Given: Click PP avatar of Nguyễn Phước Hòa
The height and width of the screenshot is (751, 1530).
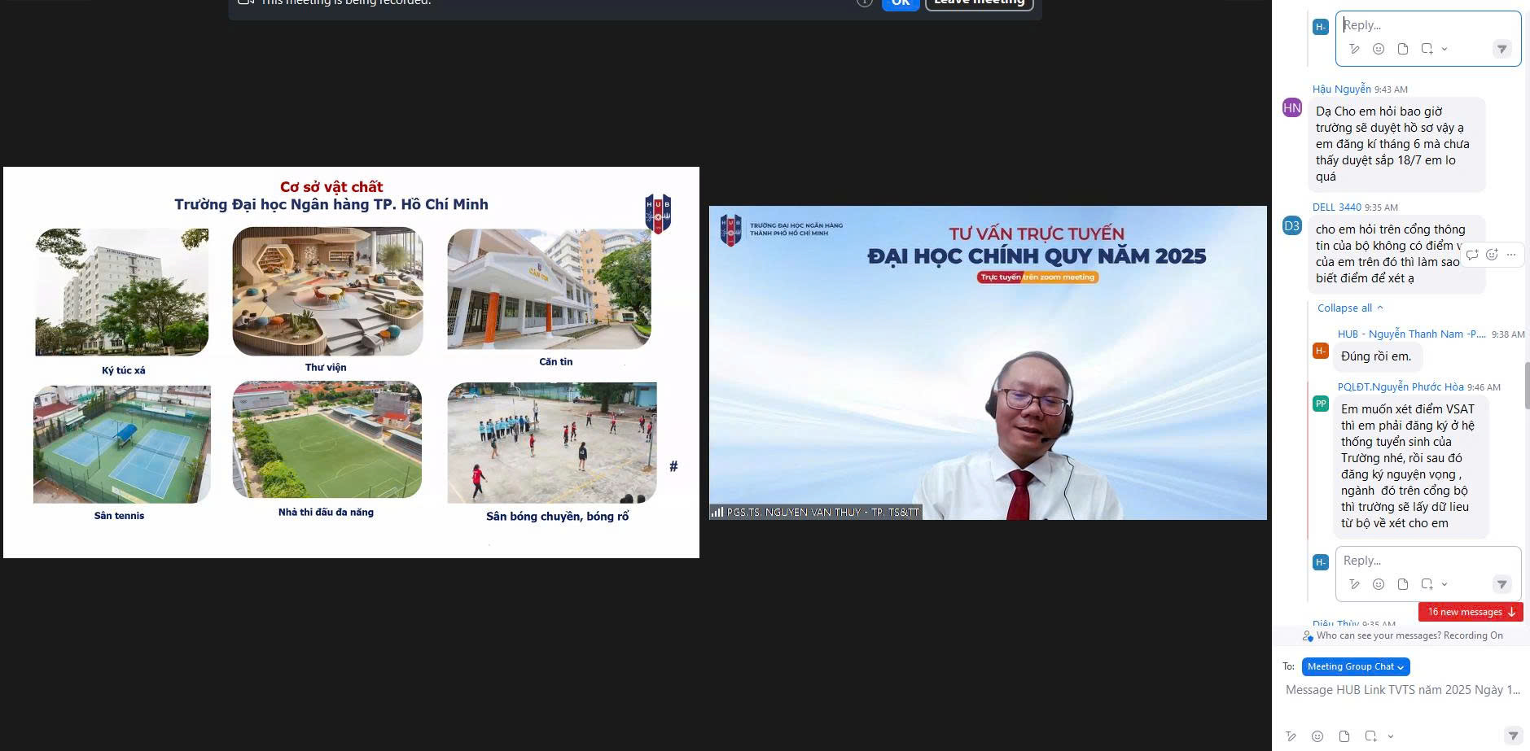Looking at the screenshot, I should pos(1321,404).
